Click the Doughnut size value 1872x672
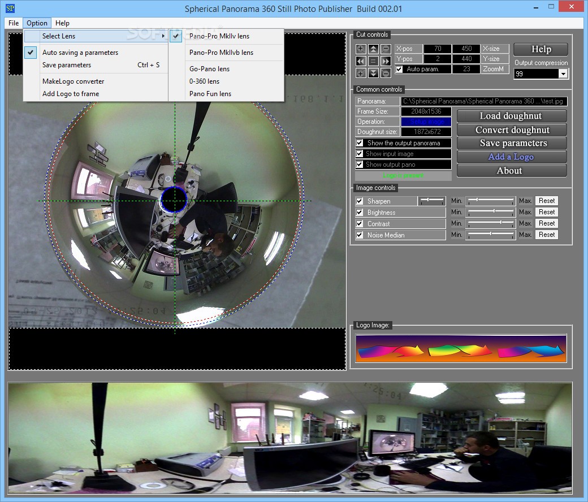This screenshot has width=588, height=502. click(x=426, y=132)
